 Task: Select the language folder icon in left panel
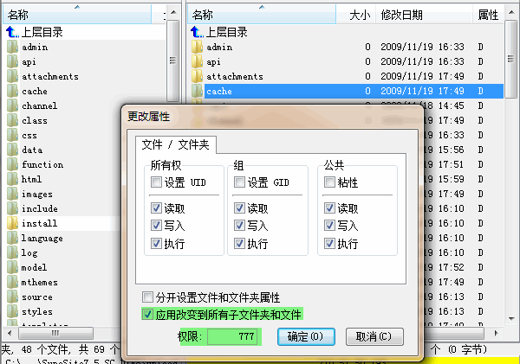click(x=12, y=238)
